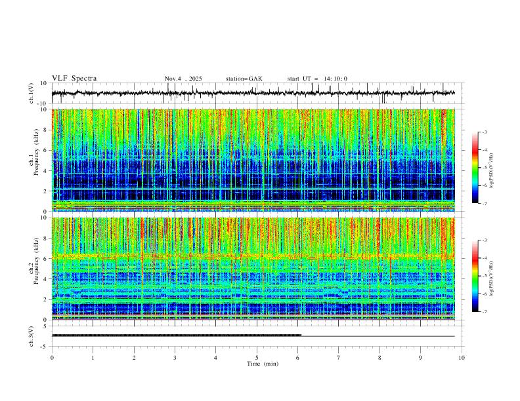Click the '-7' tick on ch.2 colorbar
Viewport: 520px width, 401px height.
pos(484,312)
